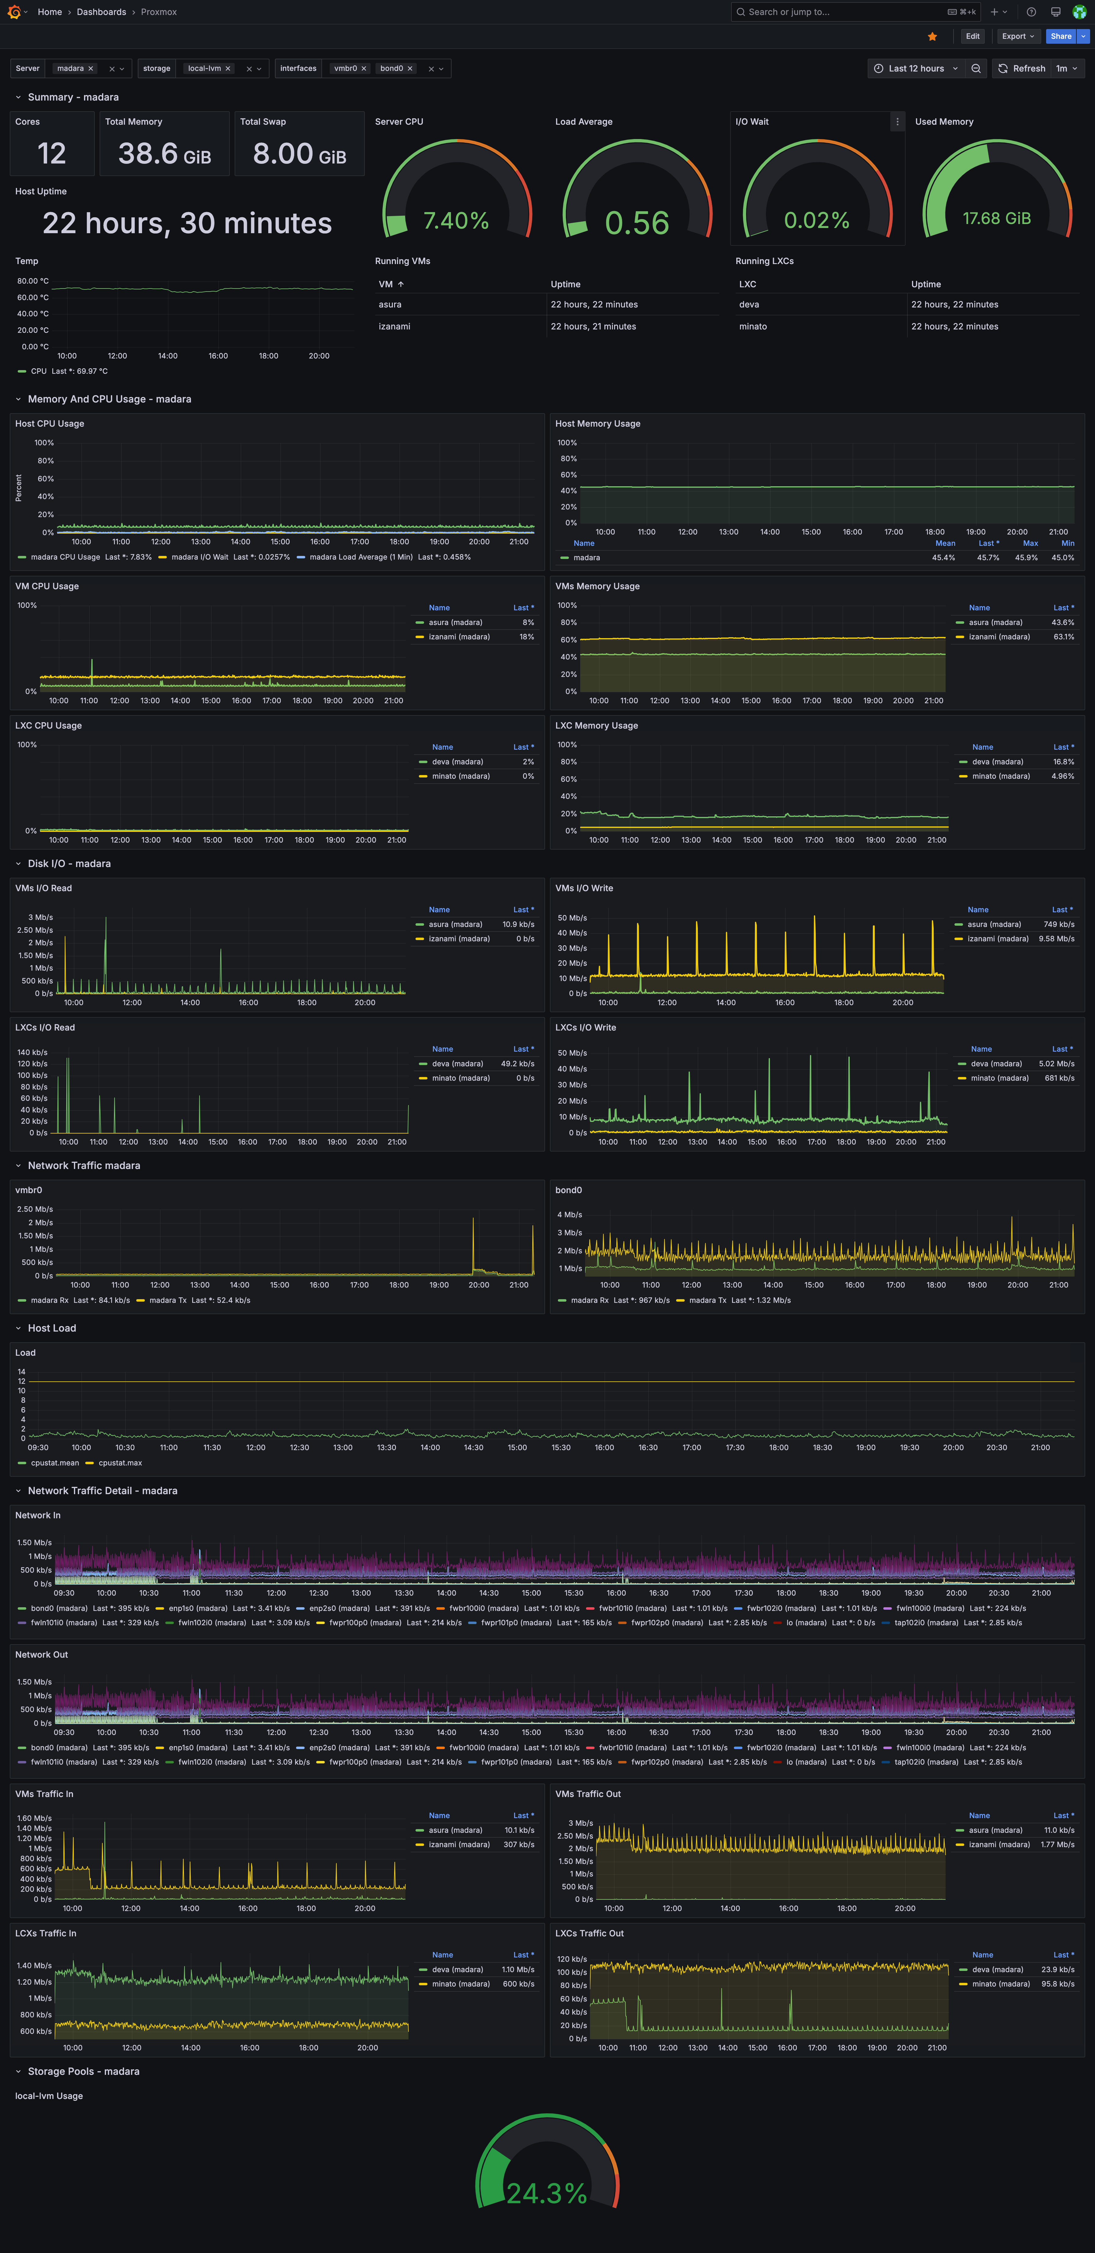Toggle madara Tx series in bond0 legend

tap(708, 1300)
